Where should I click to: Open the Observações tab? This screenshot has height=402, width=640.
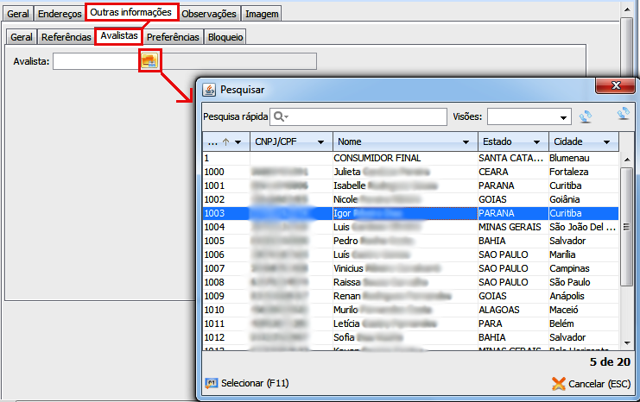pos(209,14)
